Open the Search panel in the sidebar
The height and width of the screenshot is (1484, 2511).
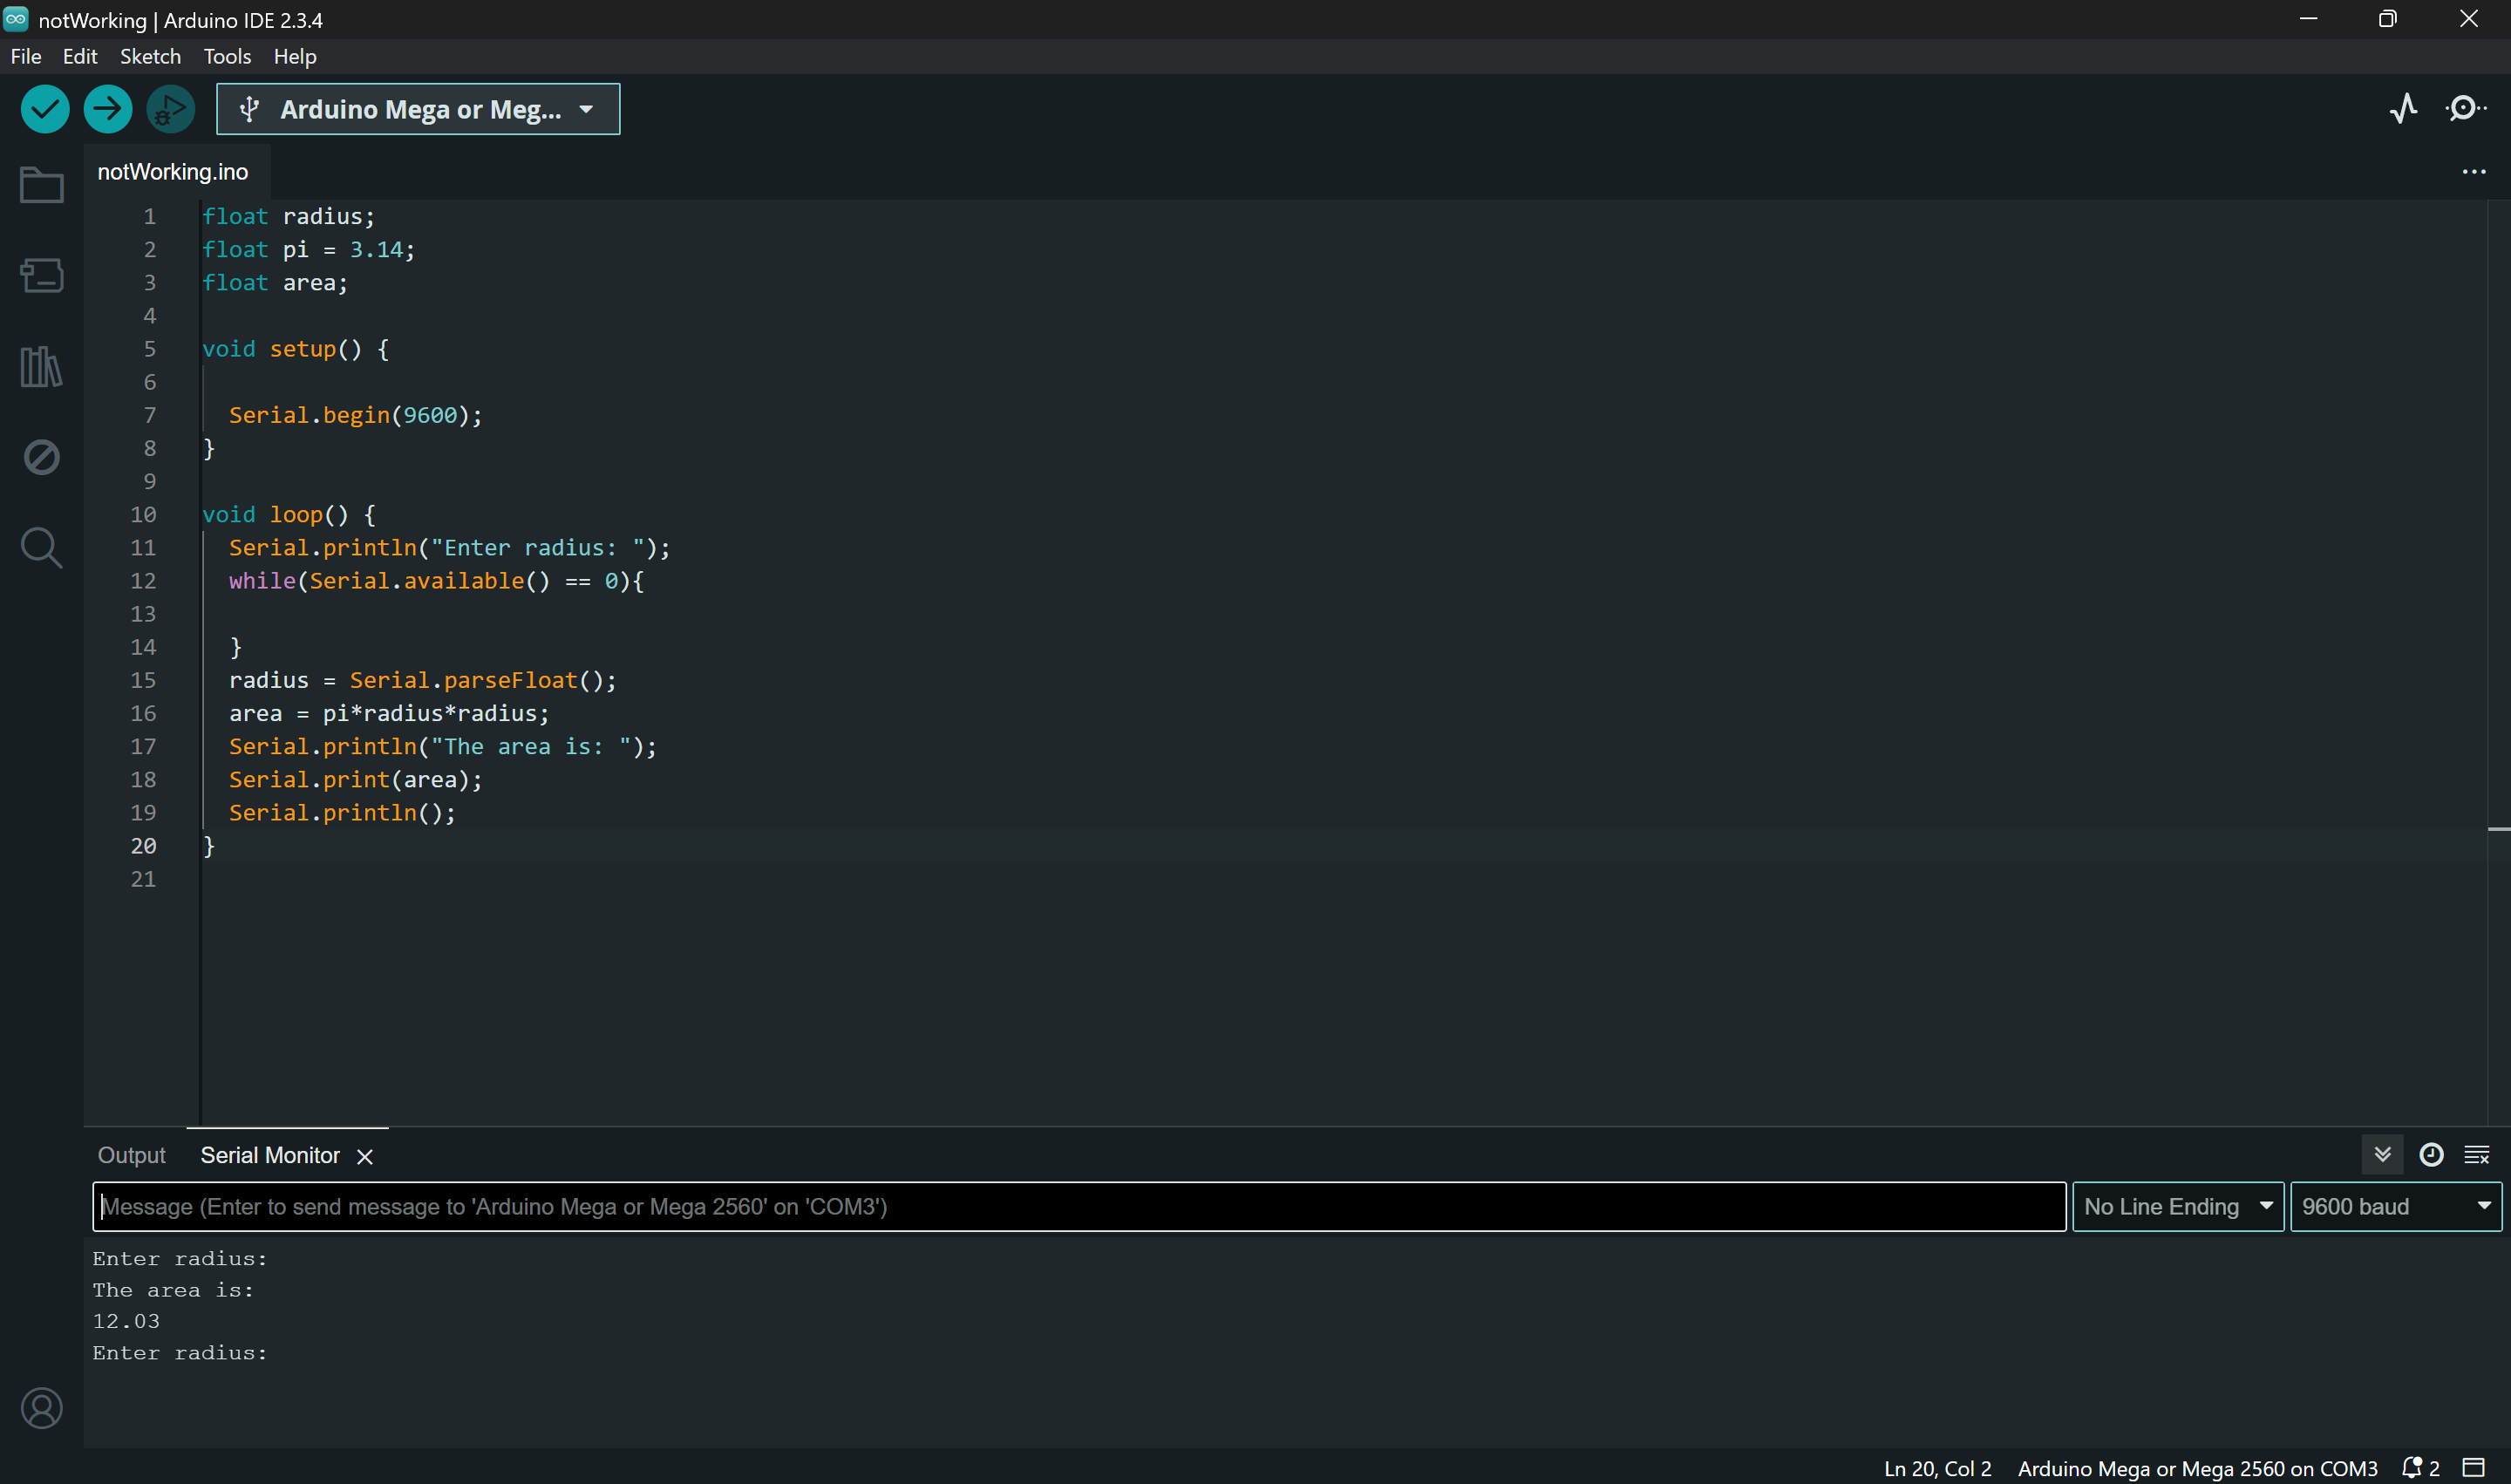[x=41, y=547]
